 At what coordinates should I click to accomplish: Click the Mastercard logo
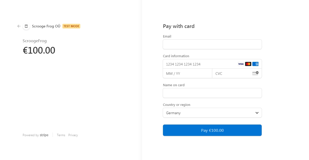[x=248, y=64]
